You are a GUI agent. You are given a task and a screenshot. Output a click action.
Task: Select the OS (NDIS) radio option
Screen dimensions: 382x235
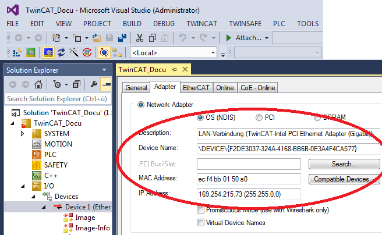point(200,117)
